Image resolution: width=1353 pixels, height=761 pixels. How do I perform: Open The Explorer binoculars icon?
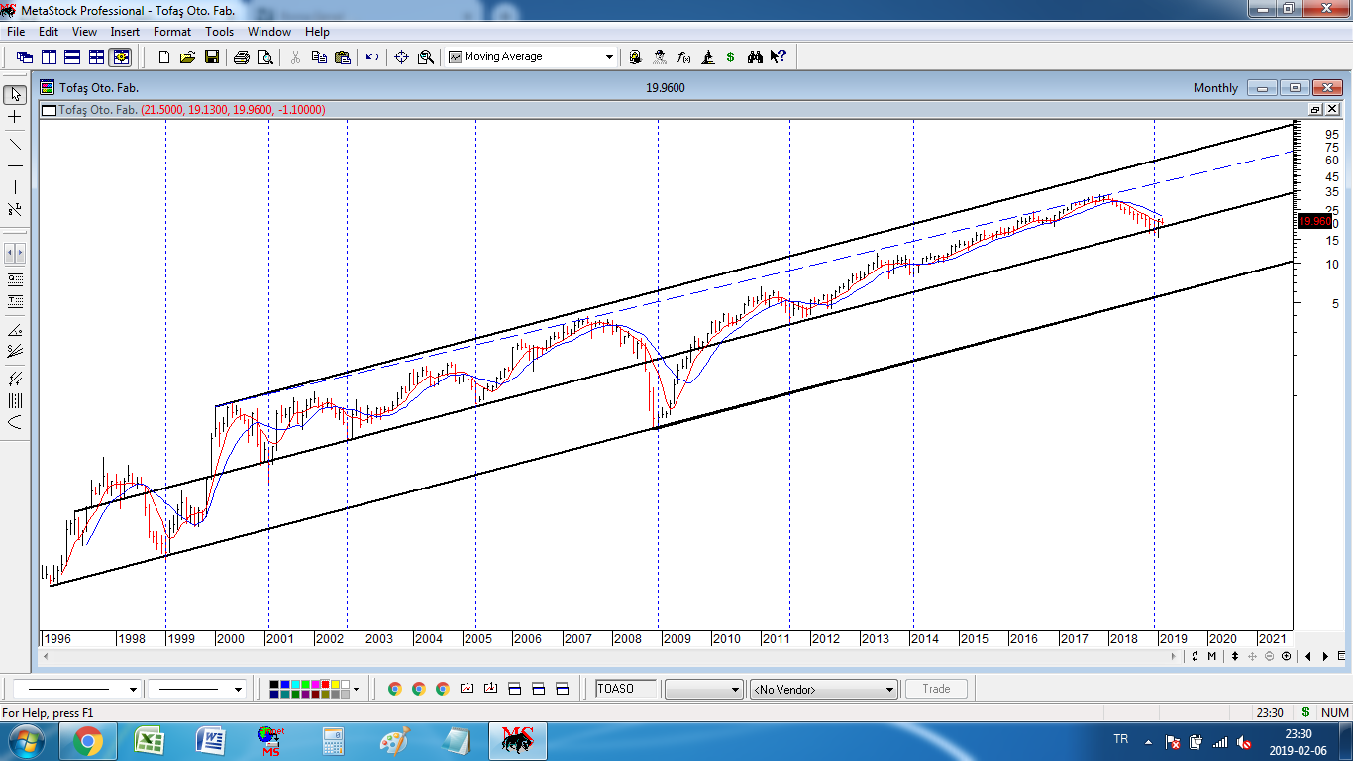point(755,57)
